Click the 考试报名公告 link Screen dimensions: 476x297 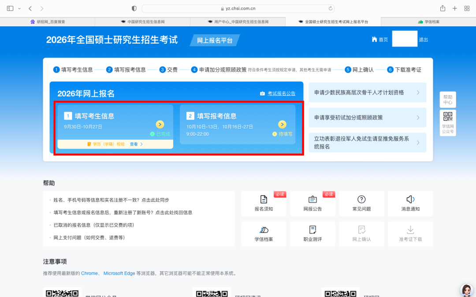pyautogui.click(x=281, y=94)
